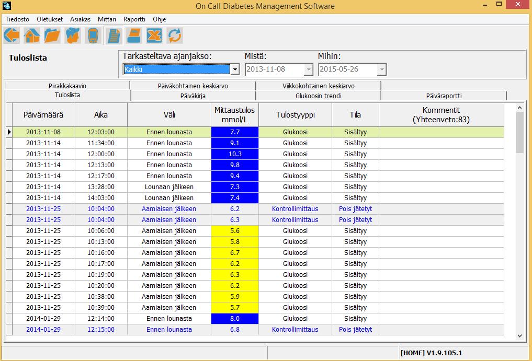Click the Tulostyyppi column header
This screenshot has width=532, height=361.
click(295, 115)
